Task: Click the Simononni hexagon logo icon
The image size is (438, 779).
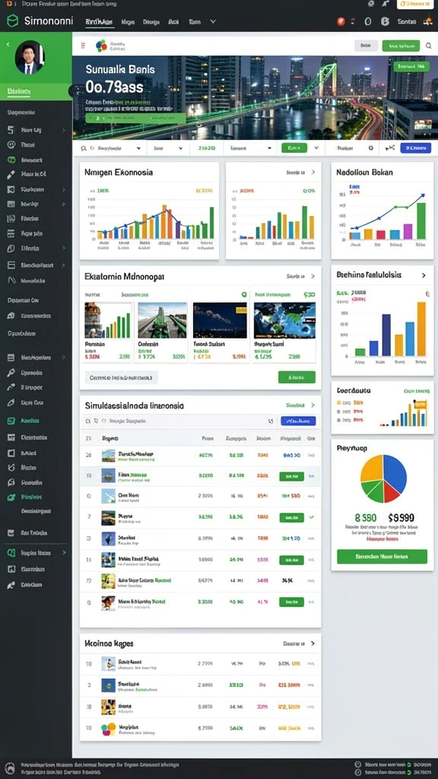Action: (x=12, y=21)
